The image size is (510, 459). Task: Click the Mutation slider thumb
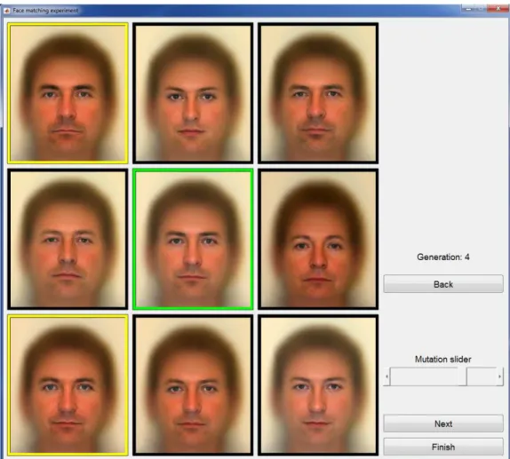pyautogui.click(x=462, y=376)
